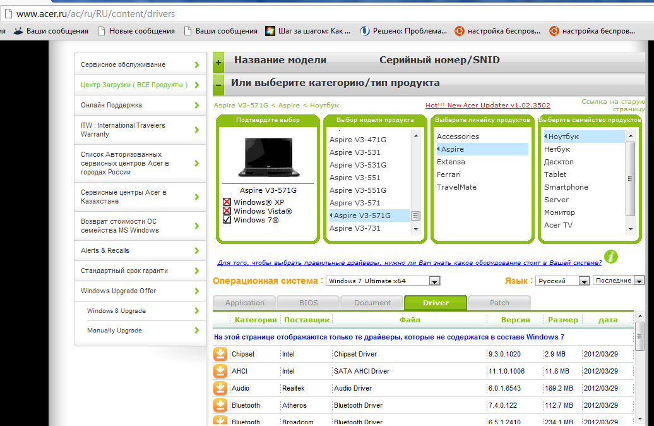
Task: Select Tablet product family
Action: pyautogui.click(x=555, y=174)
